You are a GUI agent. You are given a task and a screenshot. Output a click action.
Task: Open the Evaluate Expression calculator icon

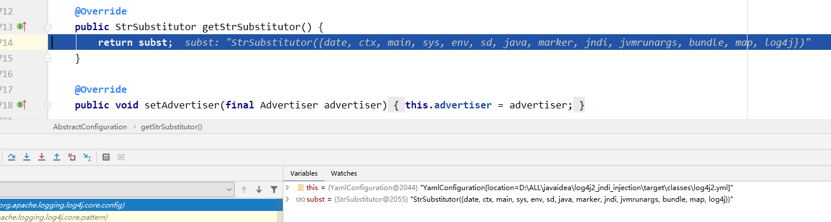click(106, 157)
